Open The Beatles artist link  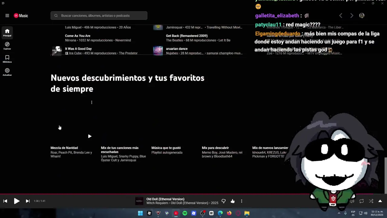coord(174,40)
